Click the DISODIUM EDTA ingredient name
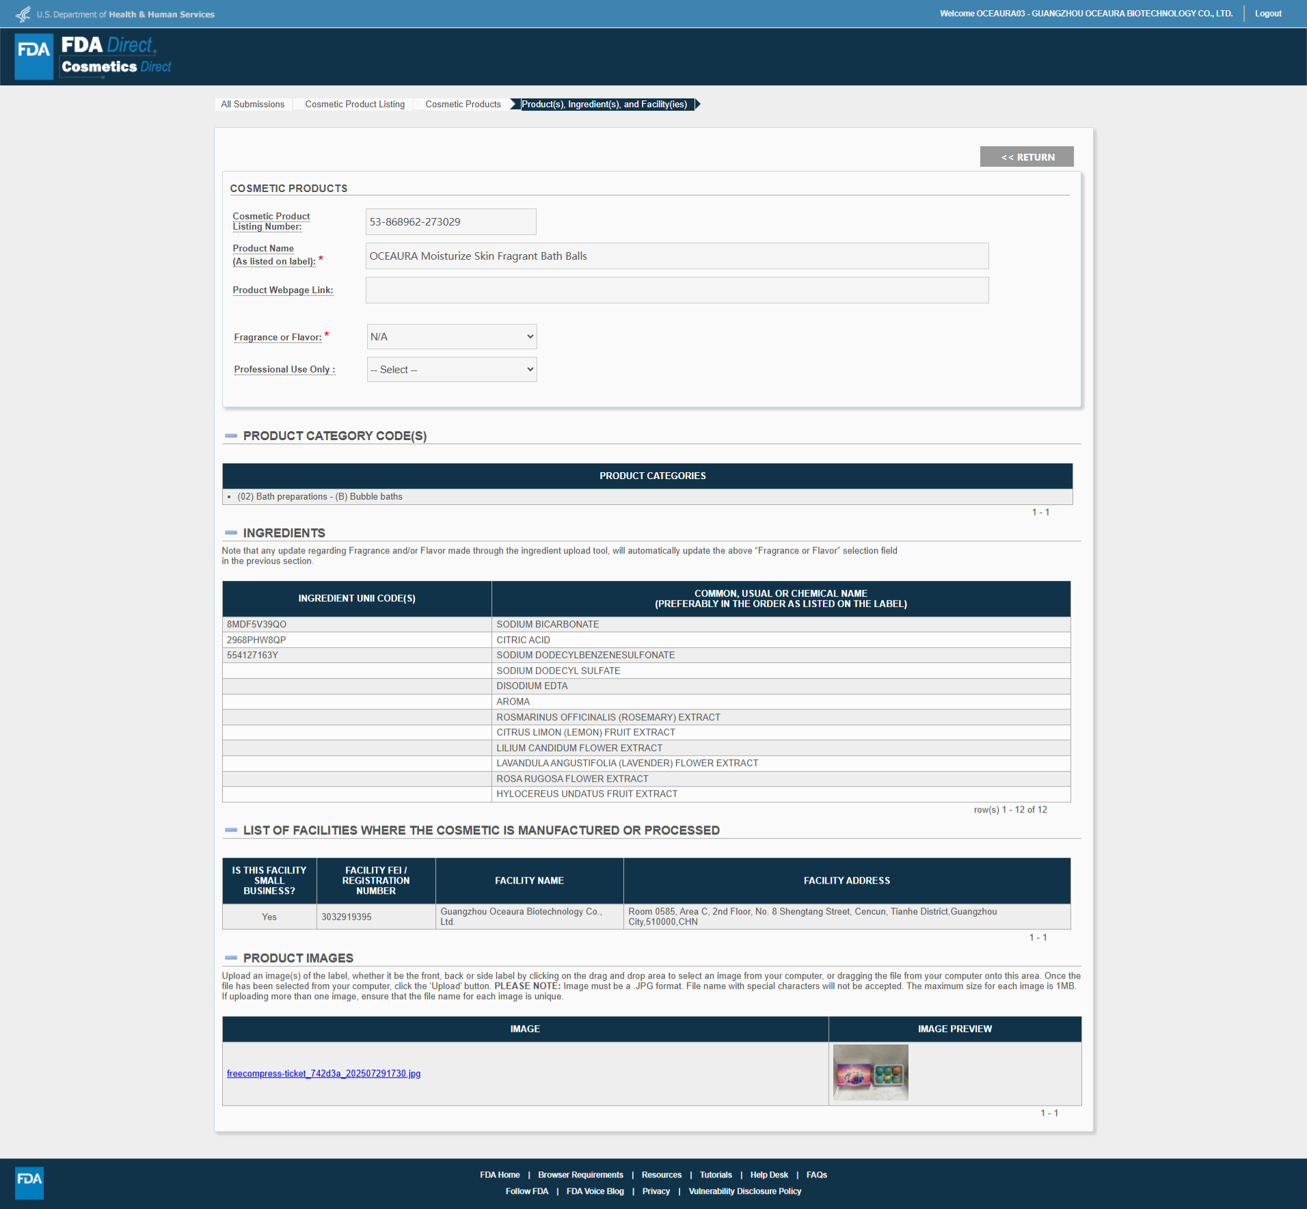 click(x=532, y=686)
